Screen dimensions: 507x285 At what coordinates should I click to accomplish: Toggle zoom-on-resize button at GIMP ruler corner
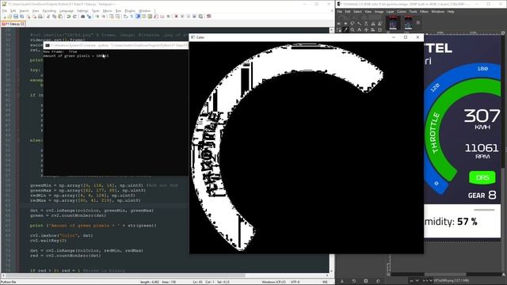[x=504, y=32]
